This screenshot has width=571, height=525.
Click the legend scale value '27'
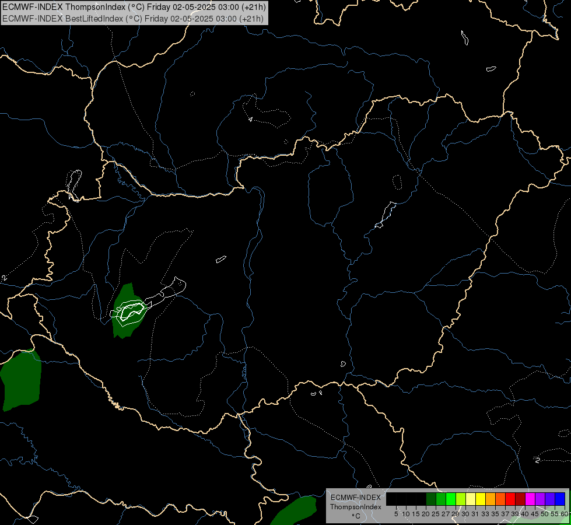tap(446, 514)
